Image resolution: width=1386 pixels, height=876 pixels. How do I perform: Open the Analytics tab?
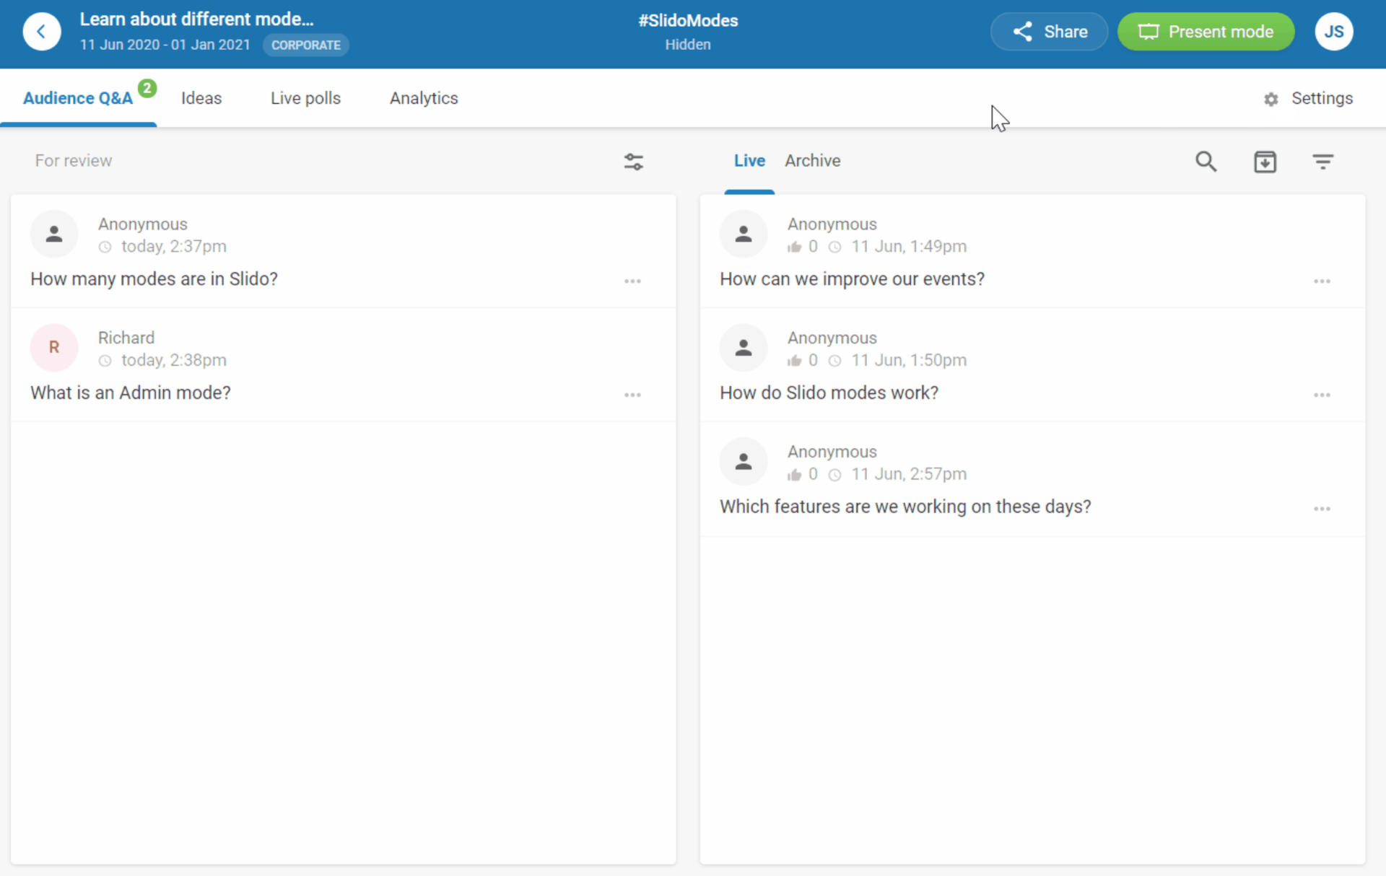[424, 98]
